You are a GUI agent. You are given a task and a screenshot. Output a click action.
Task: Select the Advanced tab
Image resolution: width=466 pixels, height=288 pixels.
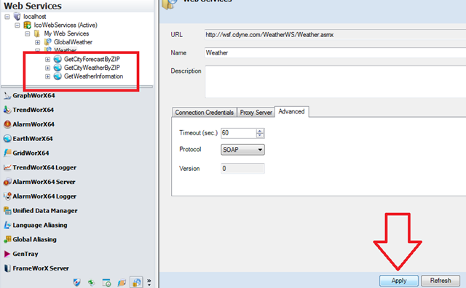pyautogui.click(x=291, y=112)
